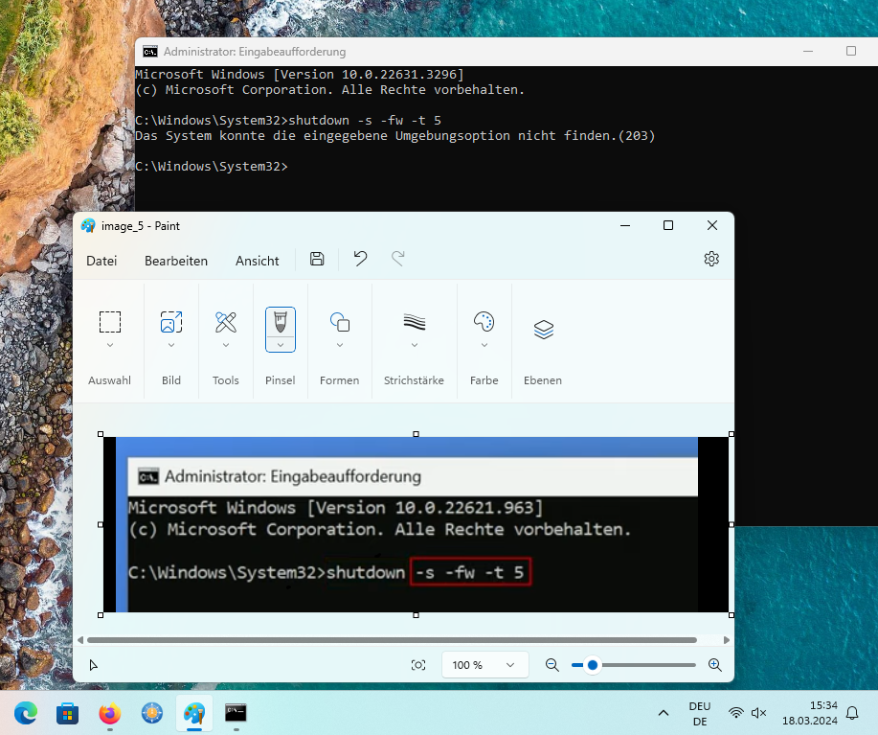Click the command prompt icon in taskbar
The width and height of the screenshot is (878, 735).
click(x=236, y=713)
